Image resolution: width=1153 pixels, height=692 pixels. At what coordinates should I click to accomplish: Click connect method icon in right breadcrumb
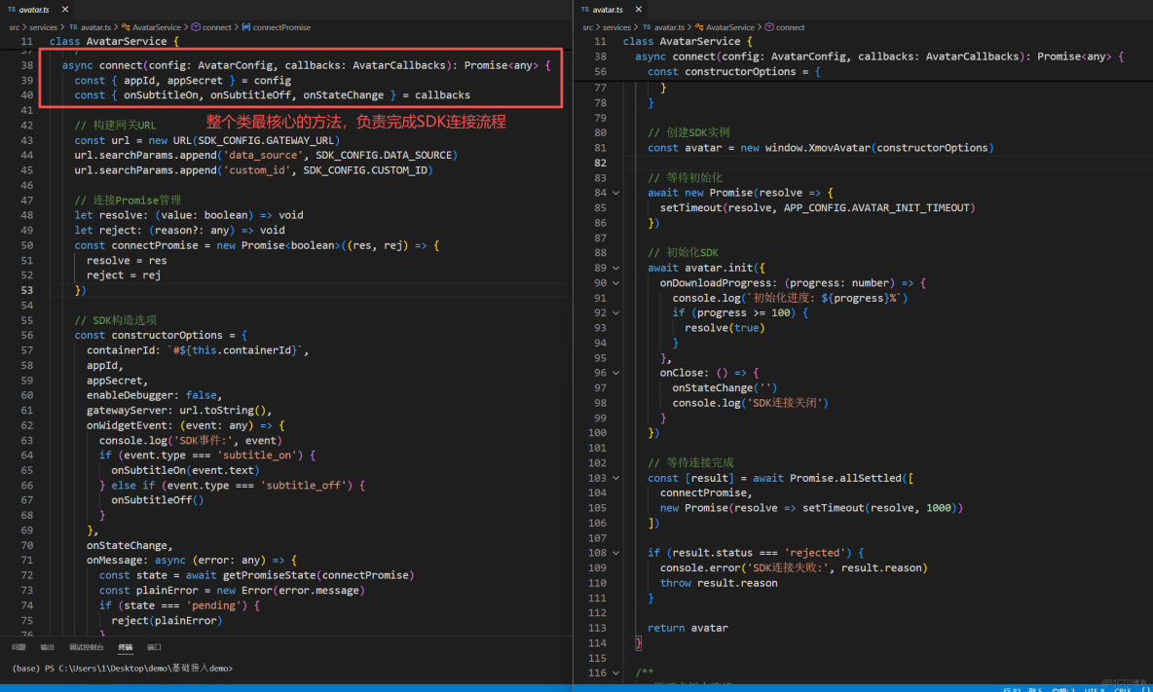[769, 27]
